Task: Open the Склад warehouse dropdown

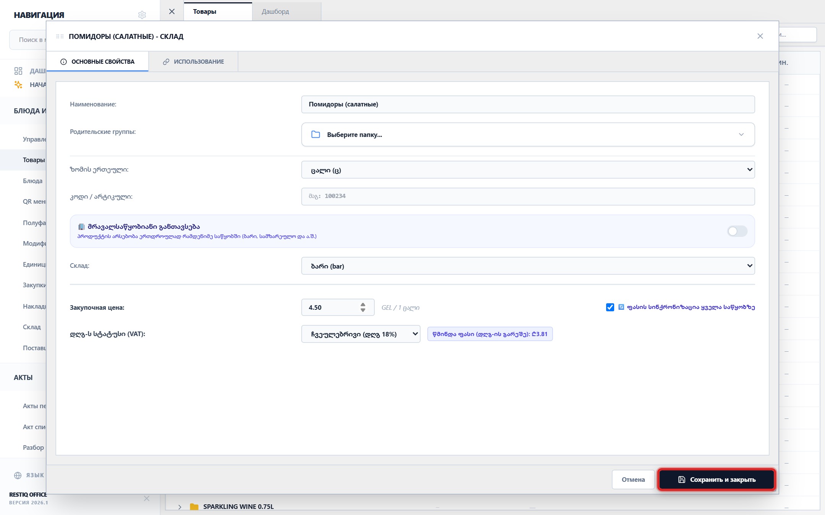Action: tap(528, 266)
